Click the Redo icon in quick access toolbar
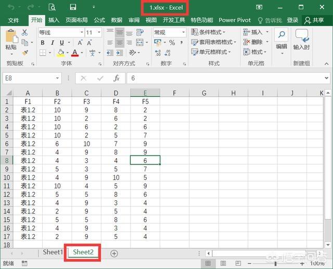This screenshot has width=333, height=269. pyautogui.click(x=31, y=7)
